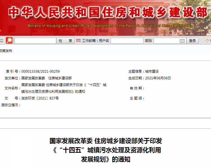Select the 文件名称 document name value text

pyautogui.click(x=64, y=88)
